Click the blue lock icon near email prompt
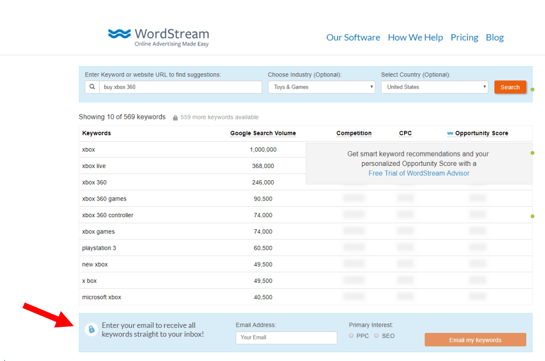 click(91, 330)
